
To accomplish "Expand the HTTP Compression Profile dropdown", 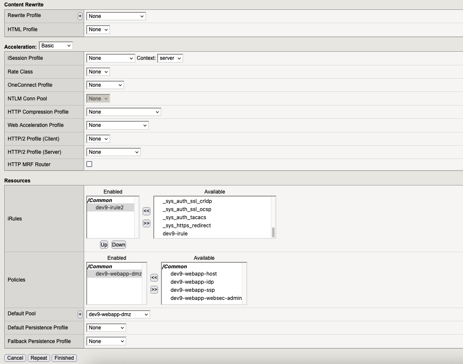I will (123, 112).
